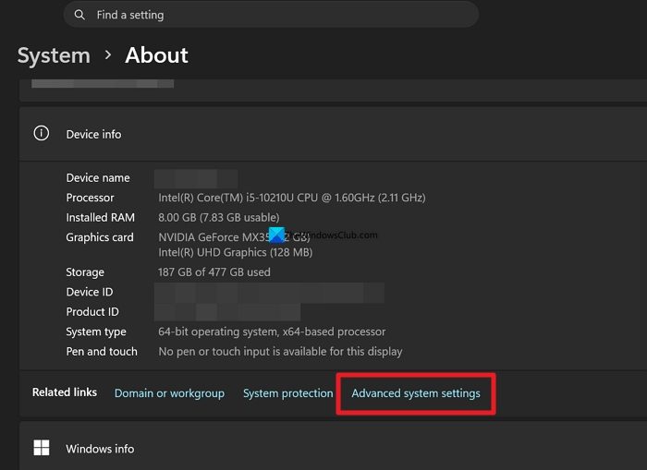Select the Intel Core i5-10210U processor value
The height and width of the screenshot is (470, 647).
pos(292,198)
